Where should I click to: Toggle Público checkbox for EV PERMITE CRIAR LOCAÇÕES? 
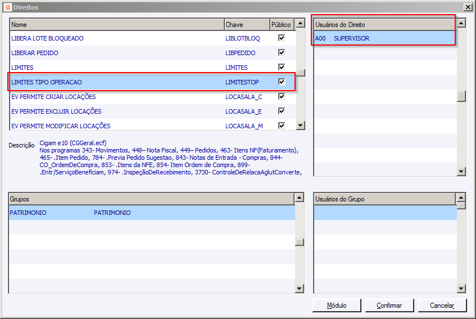point(282,96)
